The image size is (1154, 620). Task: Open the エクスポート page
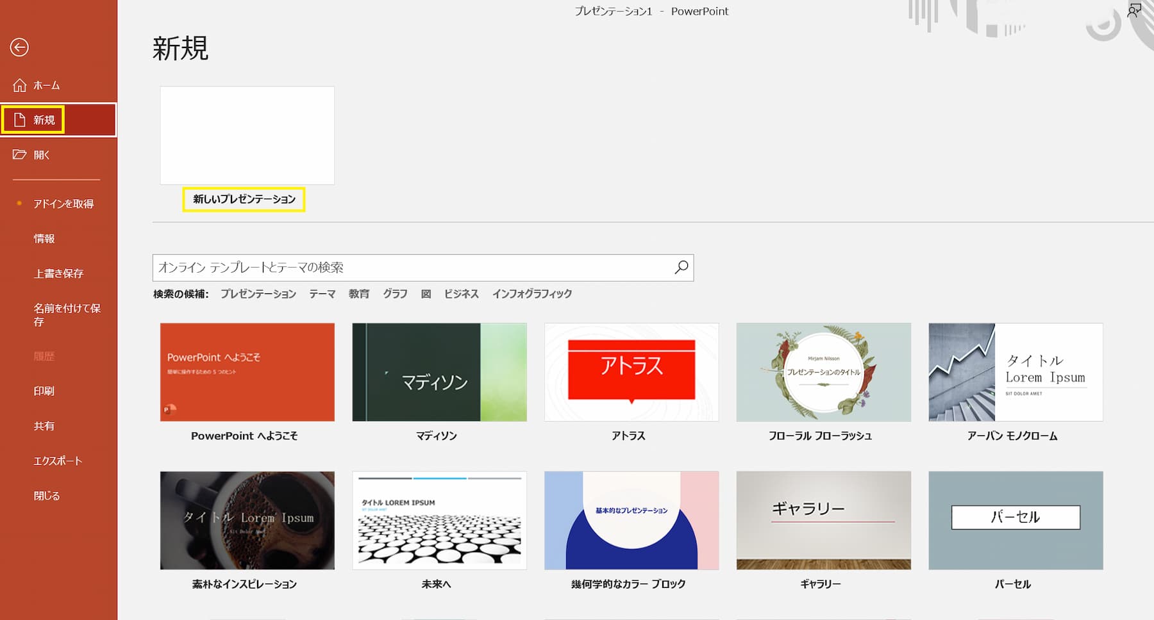pos(58,461)
